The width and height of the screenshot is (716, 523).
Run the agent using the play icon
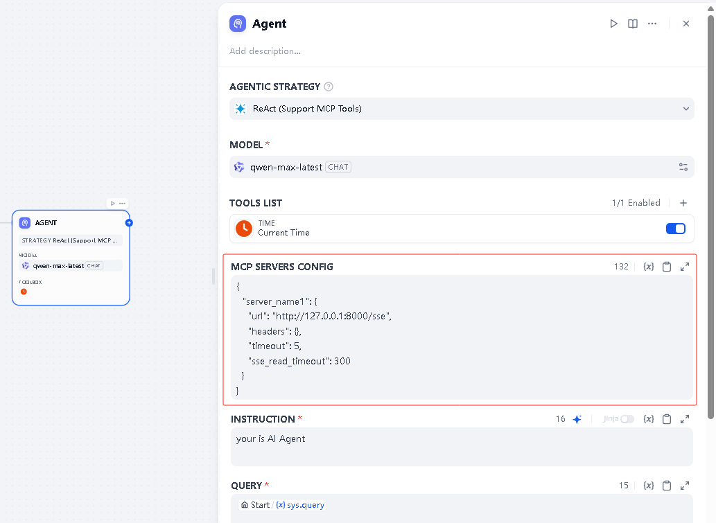point(613,23)
